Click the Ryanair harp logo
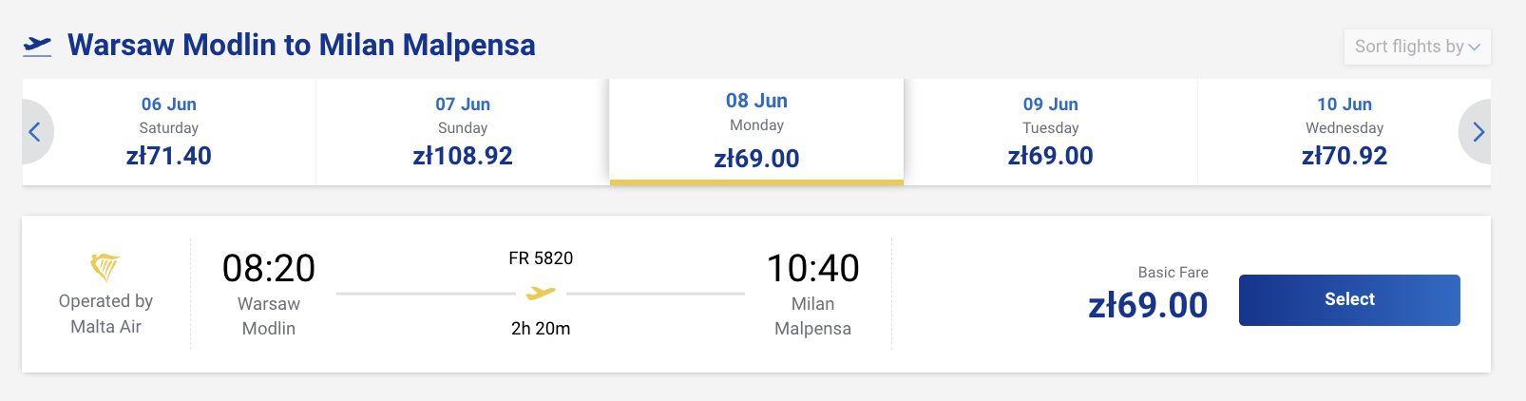 pos(105,267)
